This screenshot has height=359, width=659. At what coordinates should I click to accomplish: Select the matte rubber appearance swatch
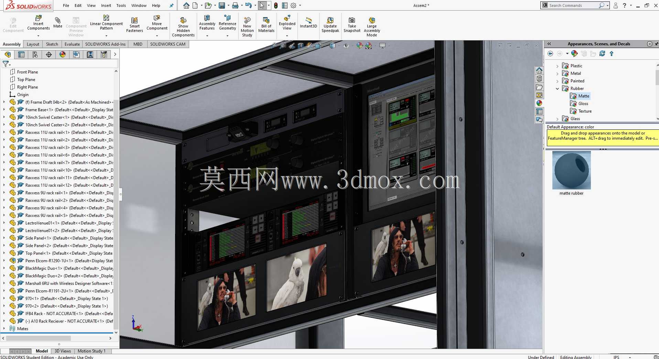click(x=571, y=170)
